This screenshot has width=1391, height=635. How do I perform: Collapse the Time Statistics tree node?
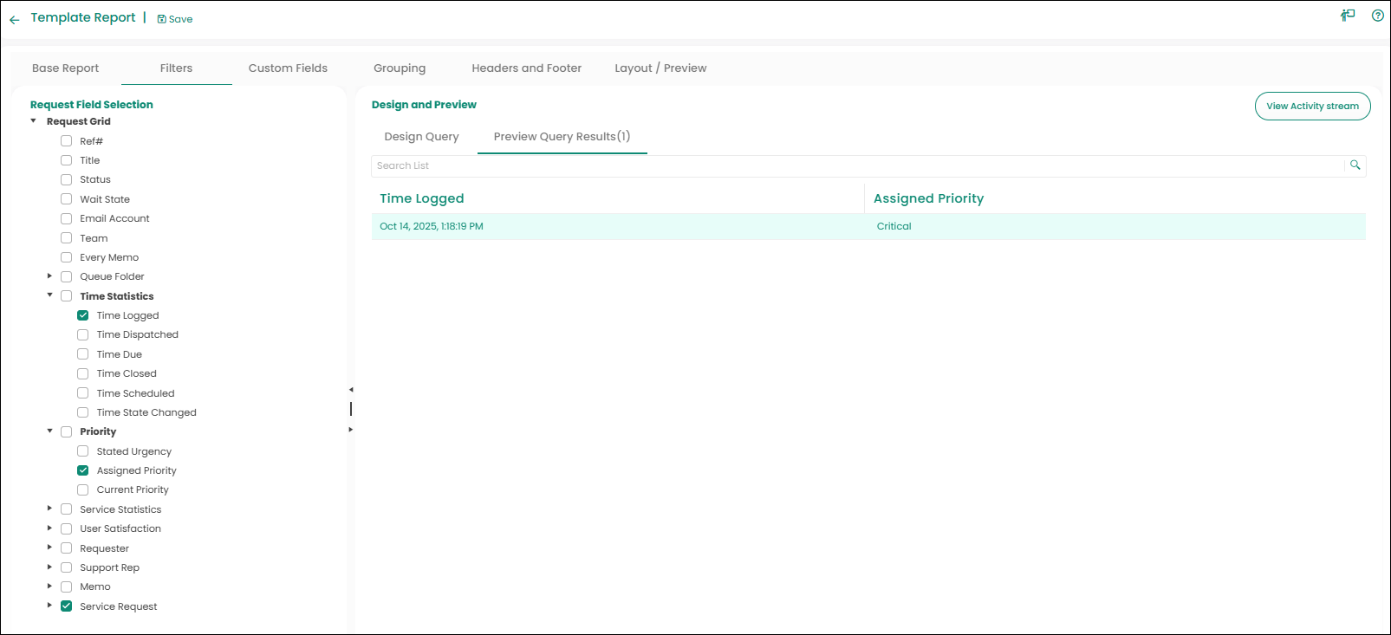(49, 295)
